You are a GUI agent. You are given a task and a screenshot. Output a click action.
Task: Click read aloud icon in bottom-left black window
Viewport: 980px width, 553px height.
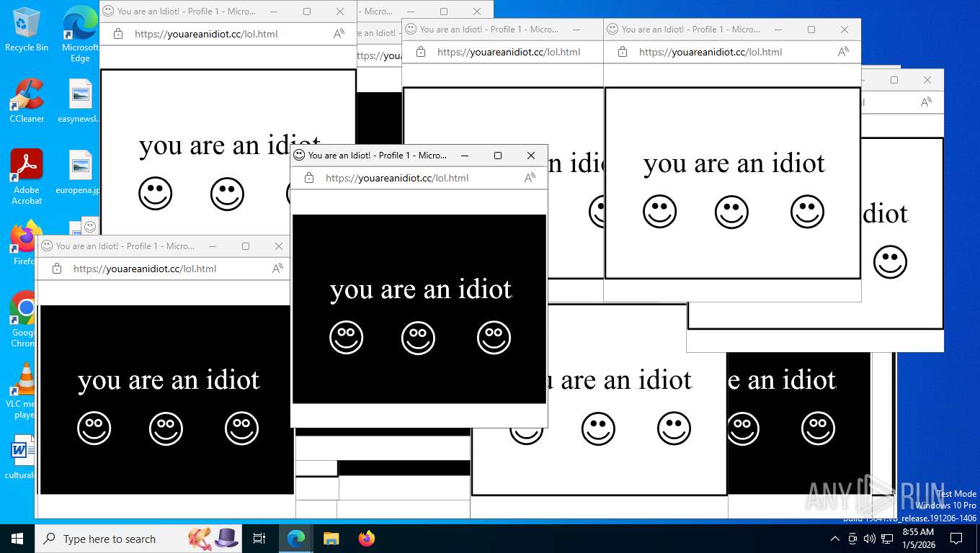click(278, 269)
